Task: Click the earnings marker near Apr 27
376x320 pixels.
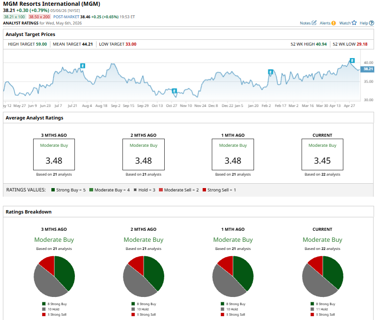Action: tap(352, 60)
